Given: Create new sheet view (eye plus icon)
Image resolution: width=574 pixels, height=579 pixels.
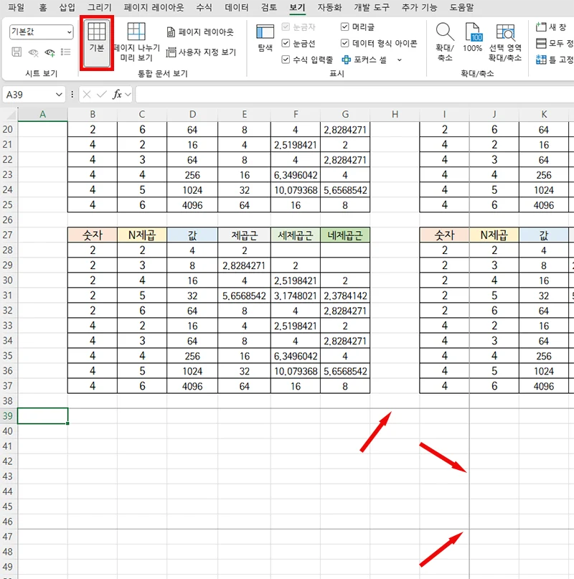Looking at the screenshot, I should click(x=50, y=52).
